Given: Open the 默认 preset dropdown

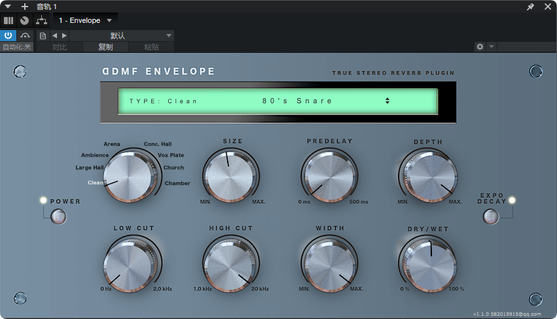Looking at the screenshot, I should click(x=122, y=35).
